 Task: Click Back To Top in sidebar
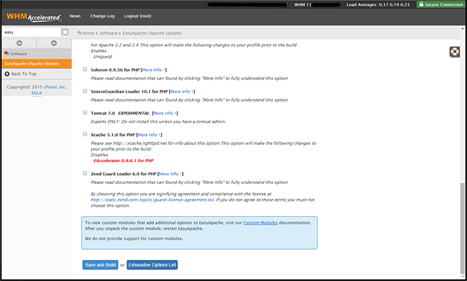tap(24, 73)
